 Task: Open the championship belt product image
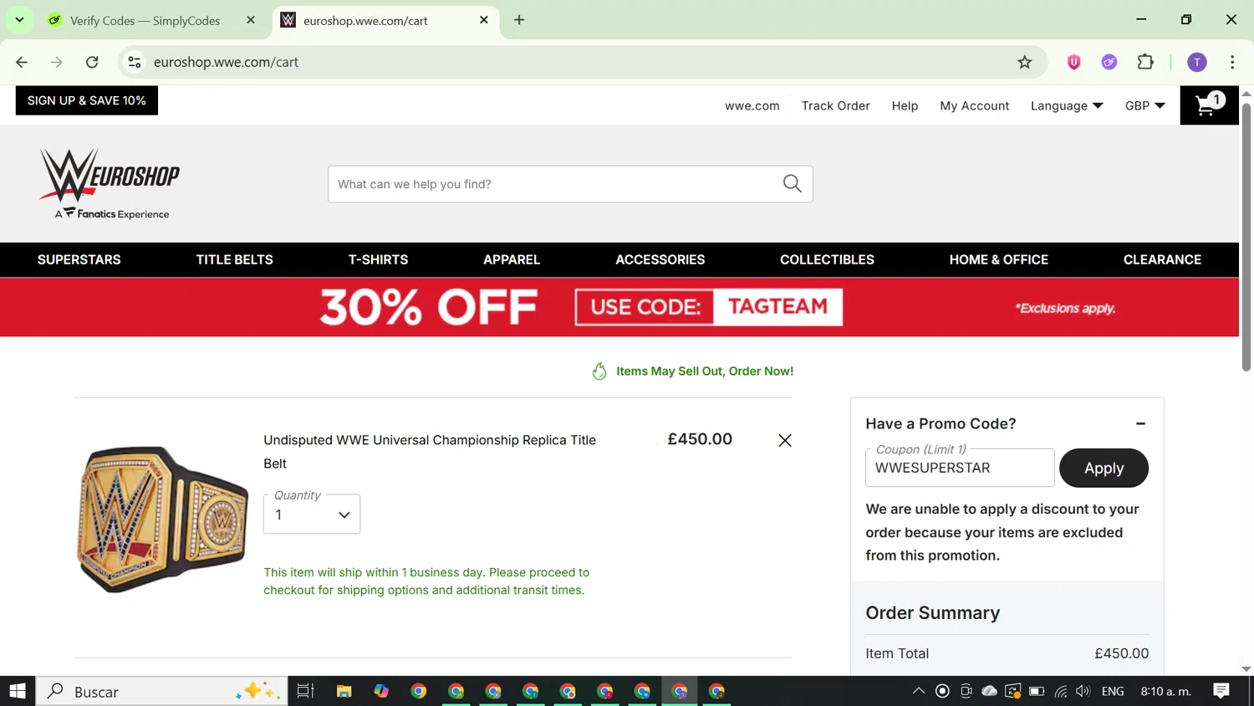click(x=162, y=519)
